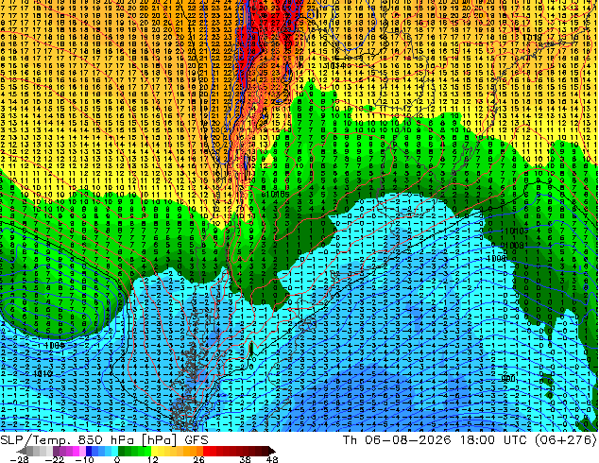Click the '-22' label on the color scale
Viewport: 599px width, 463px height.
pyautogui.click(x=55, y=459)
